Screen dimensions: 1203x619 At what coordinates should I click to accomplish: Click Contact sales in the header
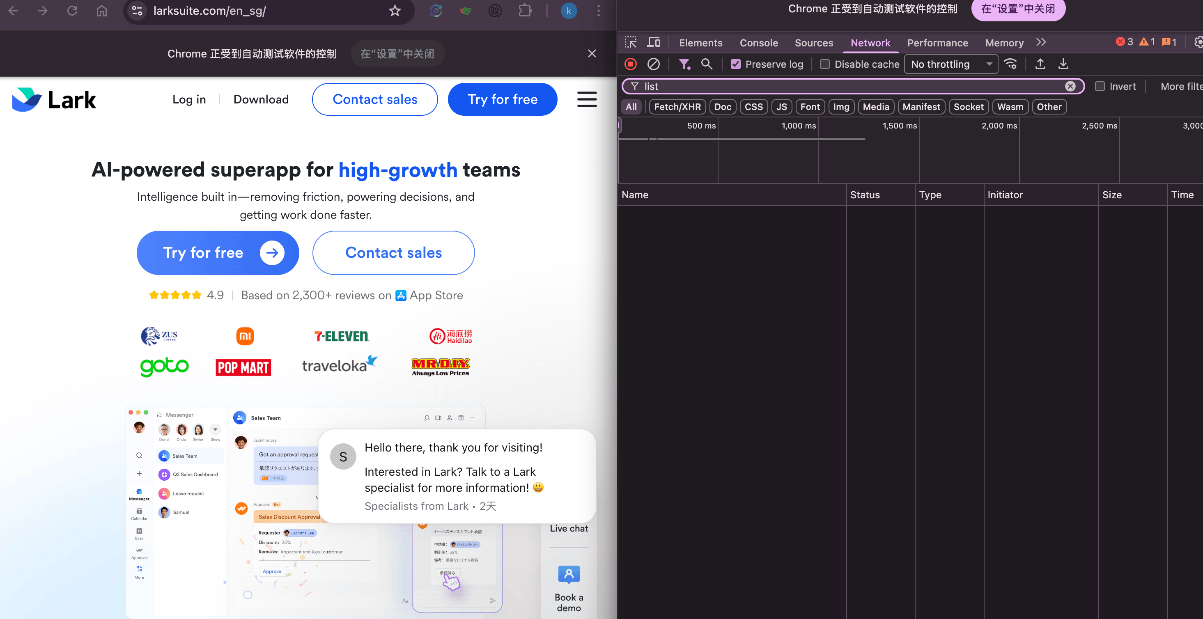point(375,99)
